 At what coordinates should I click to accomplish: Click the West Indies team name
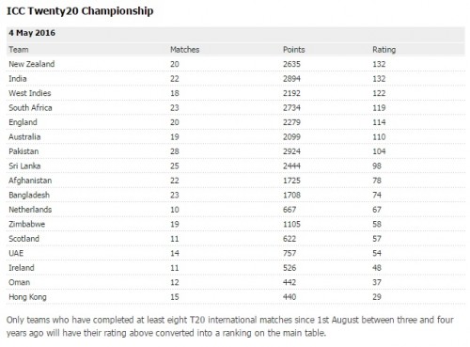click(30, 93)
